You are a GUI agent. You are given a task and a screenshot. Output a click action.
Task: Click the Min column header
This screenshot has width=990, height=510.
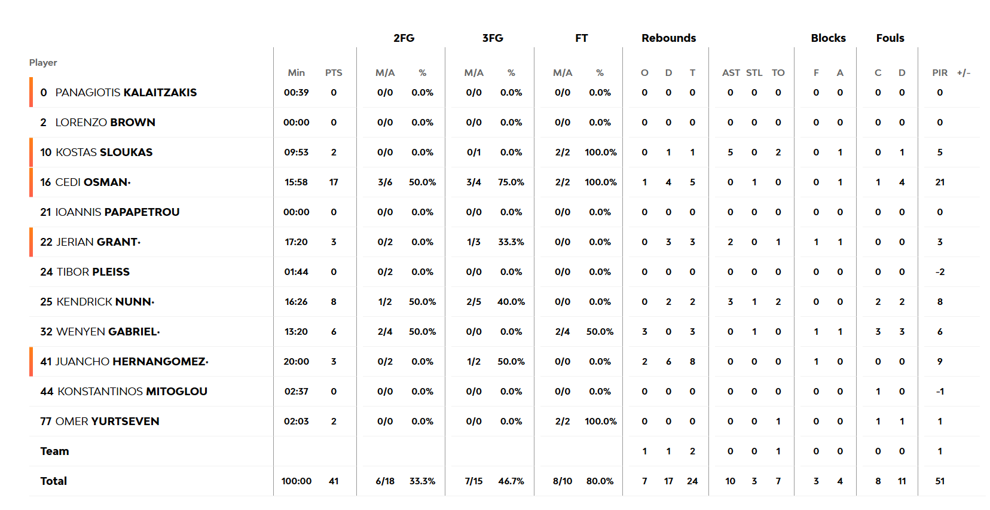296,73
